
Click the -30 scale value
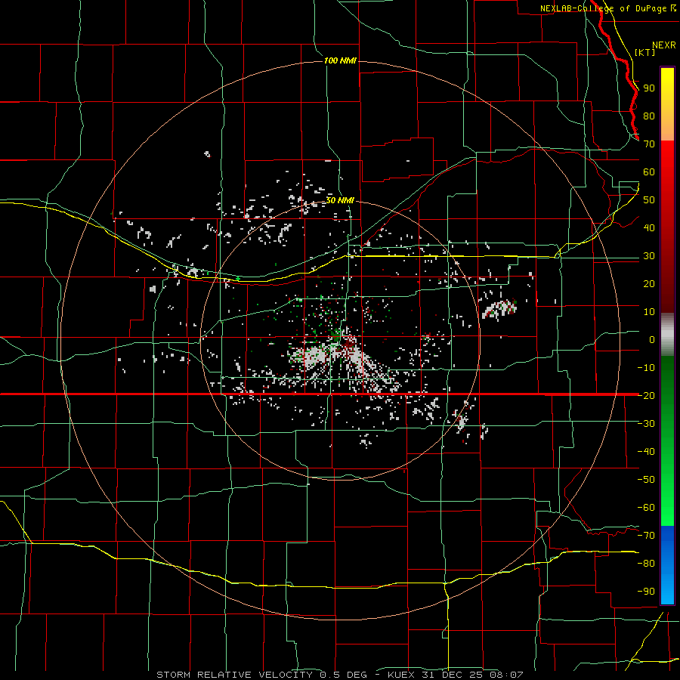(646, 424)
